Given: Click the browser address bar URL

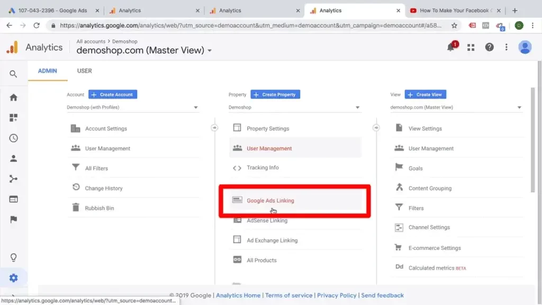Looking at the screenshot, I should [250, 25].
